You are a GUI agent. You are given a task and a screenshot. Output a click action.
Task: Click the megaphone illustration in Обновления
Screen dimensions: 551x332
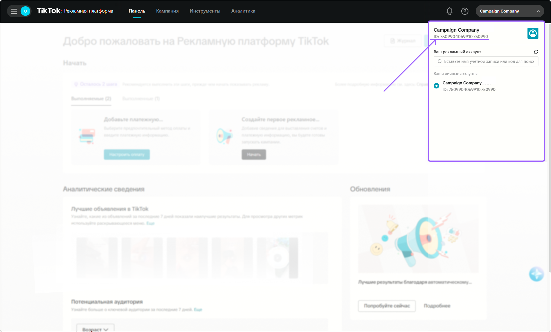point(418,239)
